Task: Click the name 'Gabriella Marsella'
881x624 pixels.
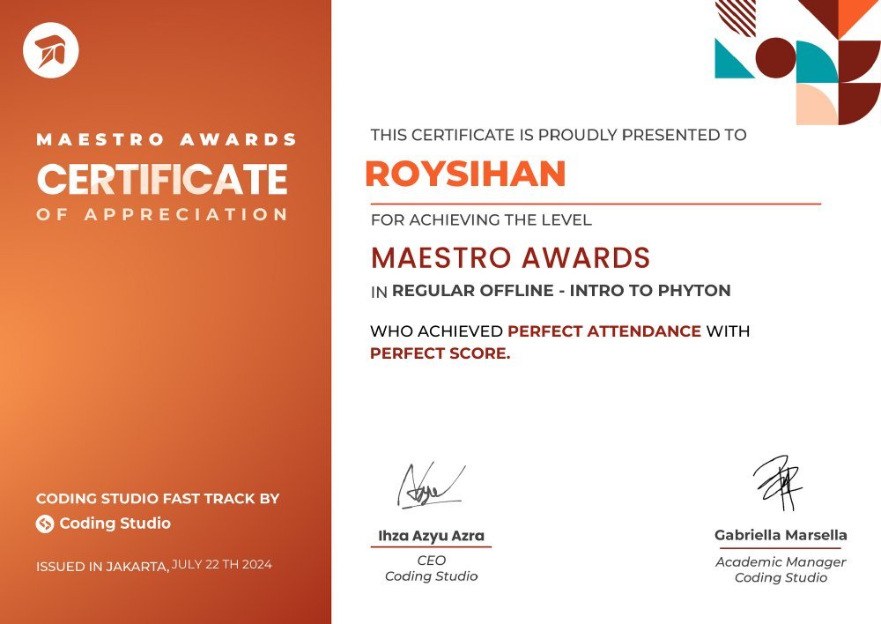Action: coord(781,535)
